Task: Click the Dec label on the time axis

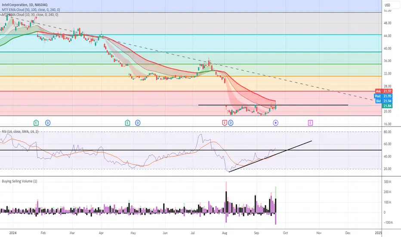Action: tap(348, 233)
